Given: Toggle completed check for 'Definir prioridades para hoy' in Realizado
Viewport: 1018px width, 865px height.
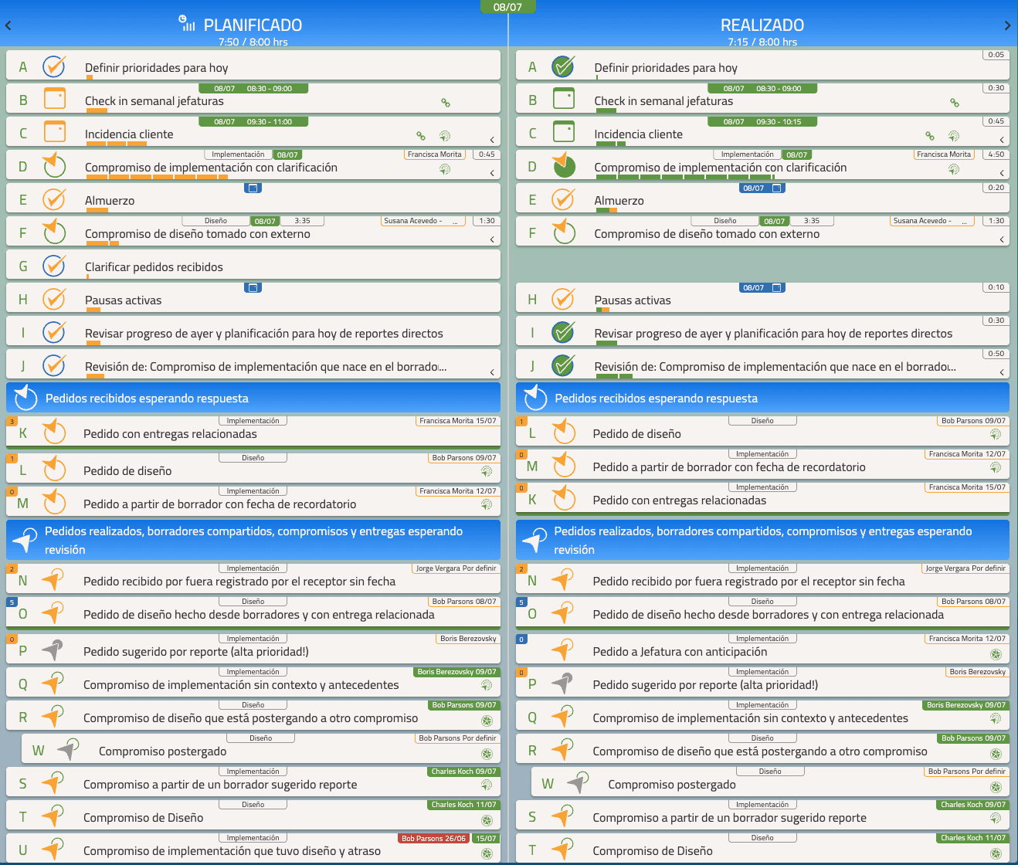Looking at the screenshot, I should [564, 66].
